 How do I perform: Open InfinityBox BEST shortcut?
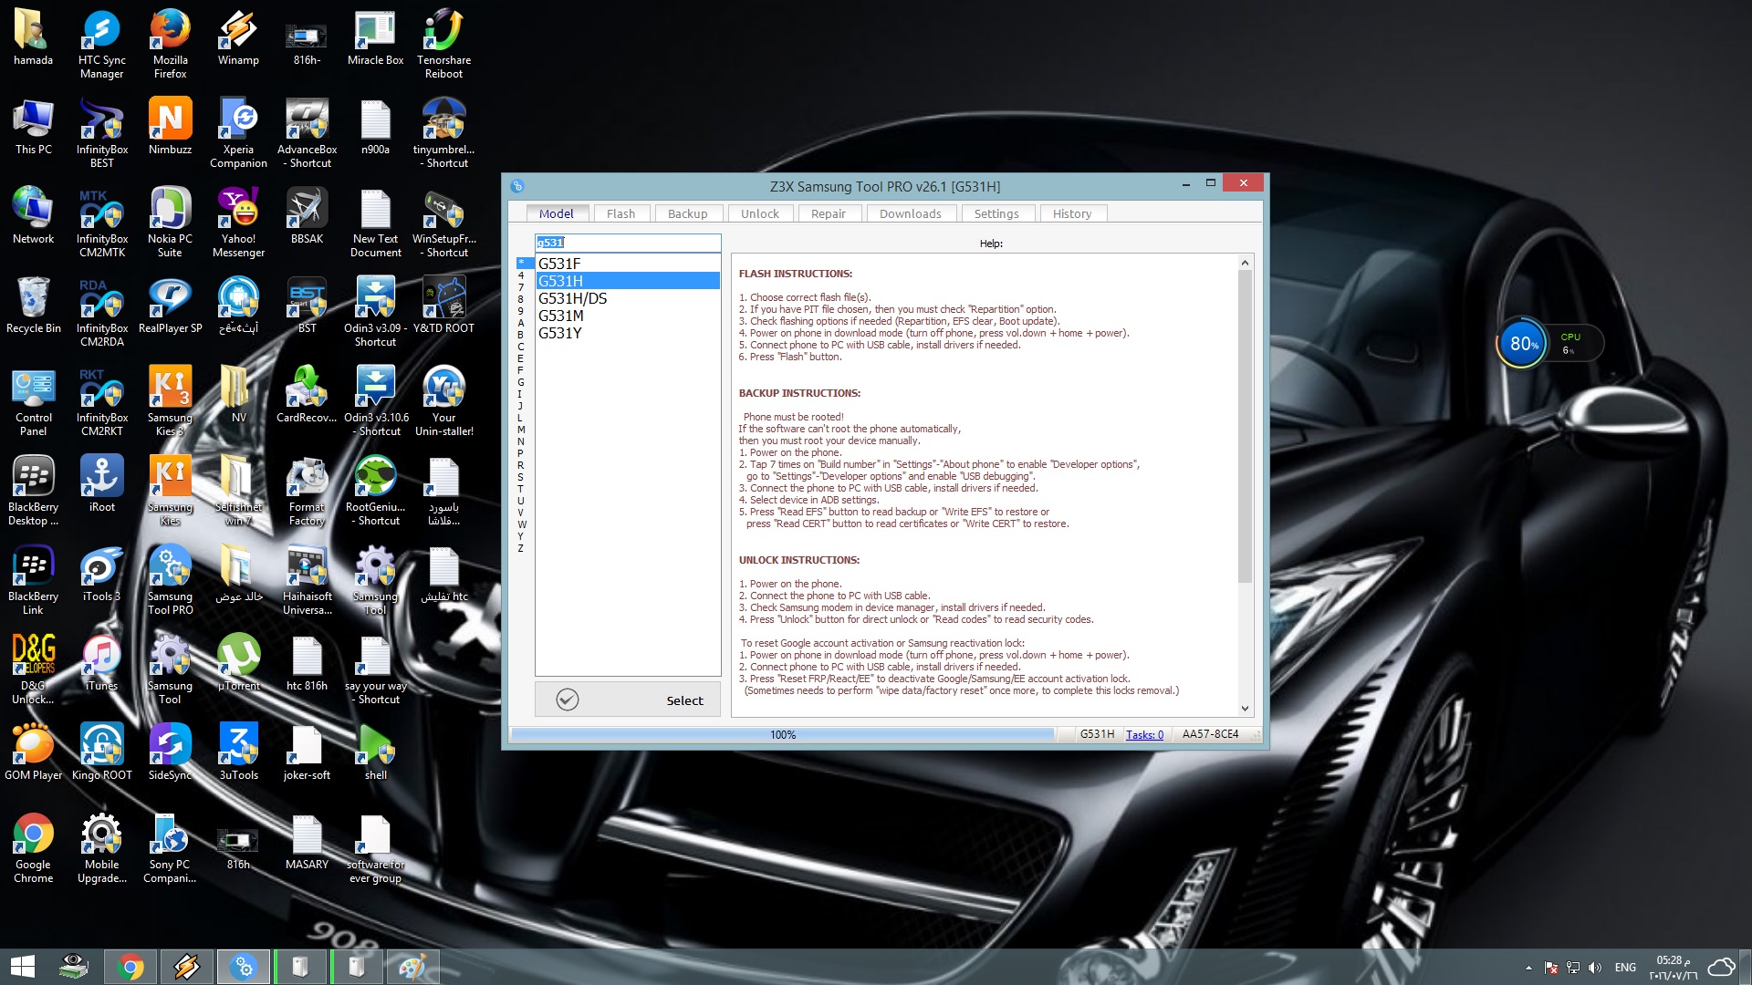[101, 133]
